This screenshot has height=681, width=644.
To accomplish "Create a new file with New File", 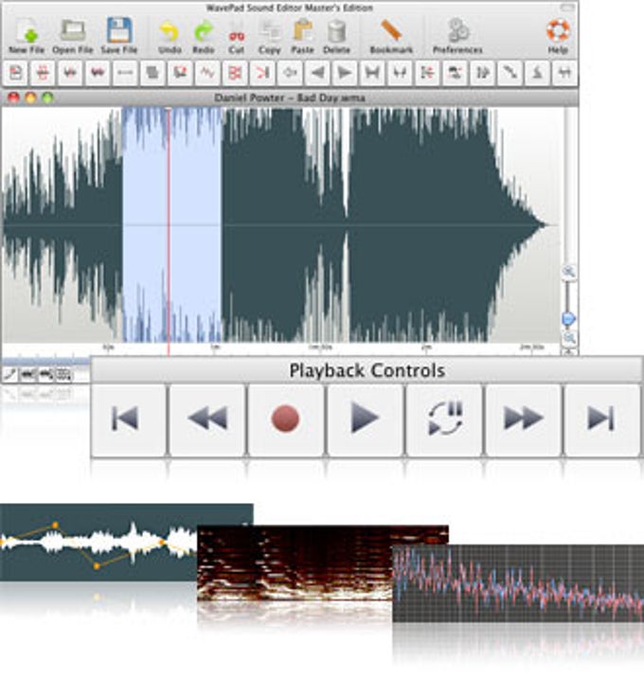I will point(27,36).
